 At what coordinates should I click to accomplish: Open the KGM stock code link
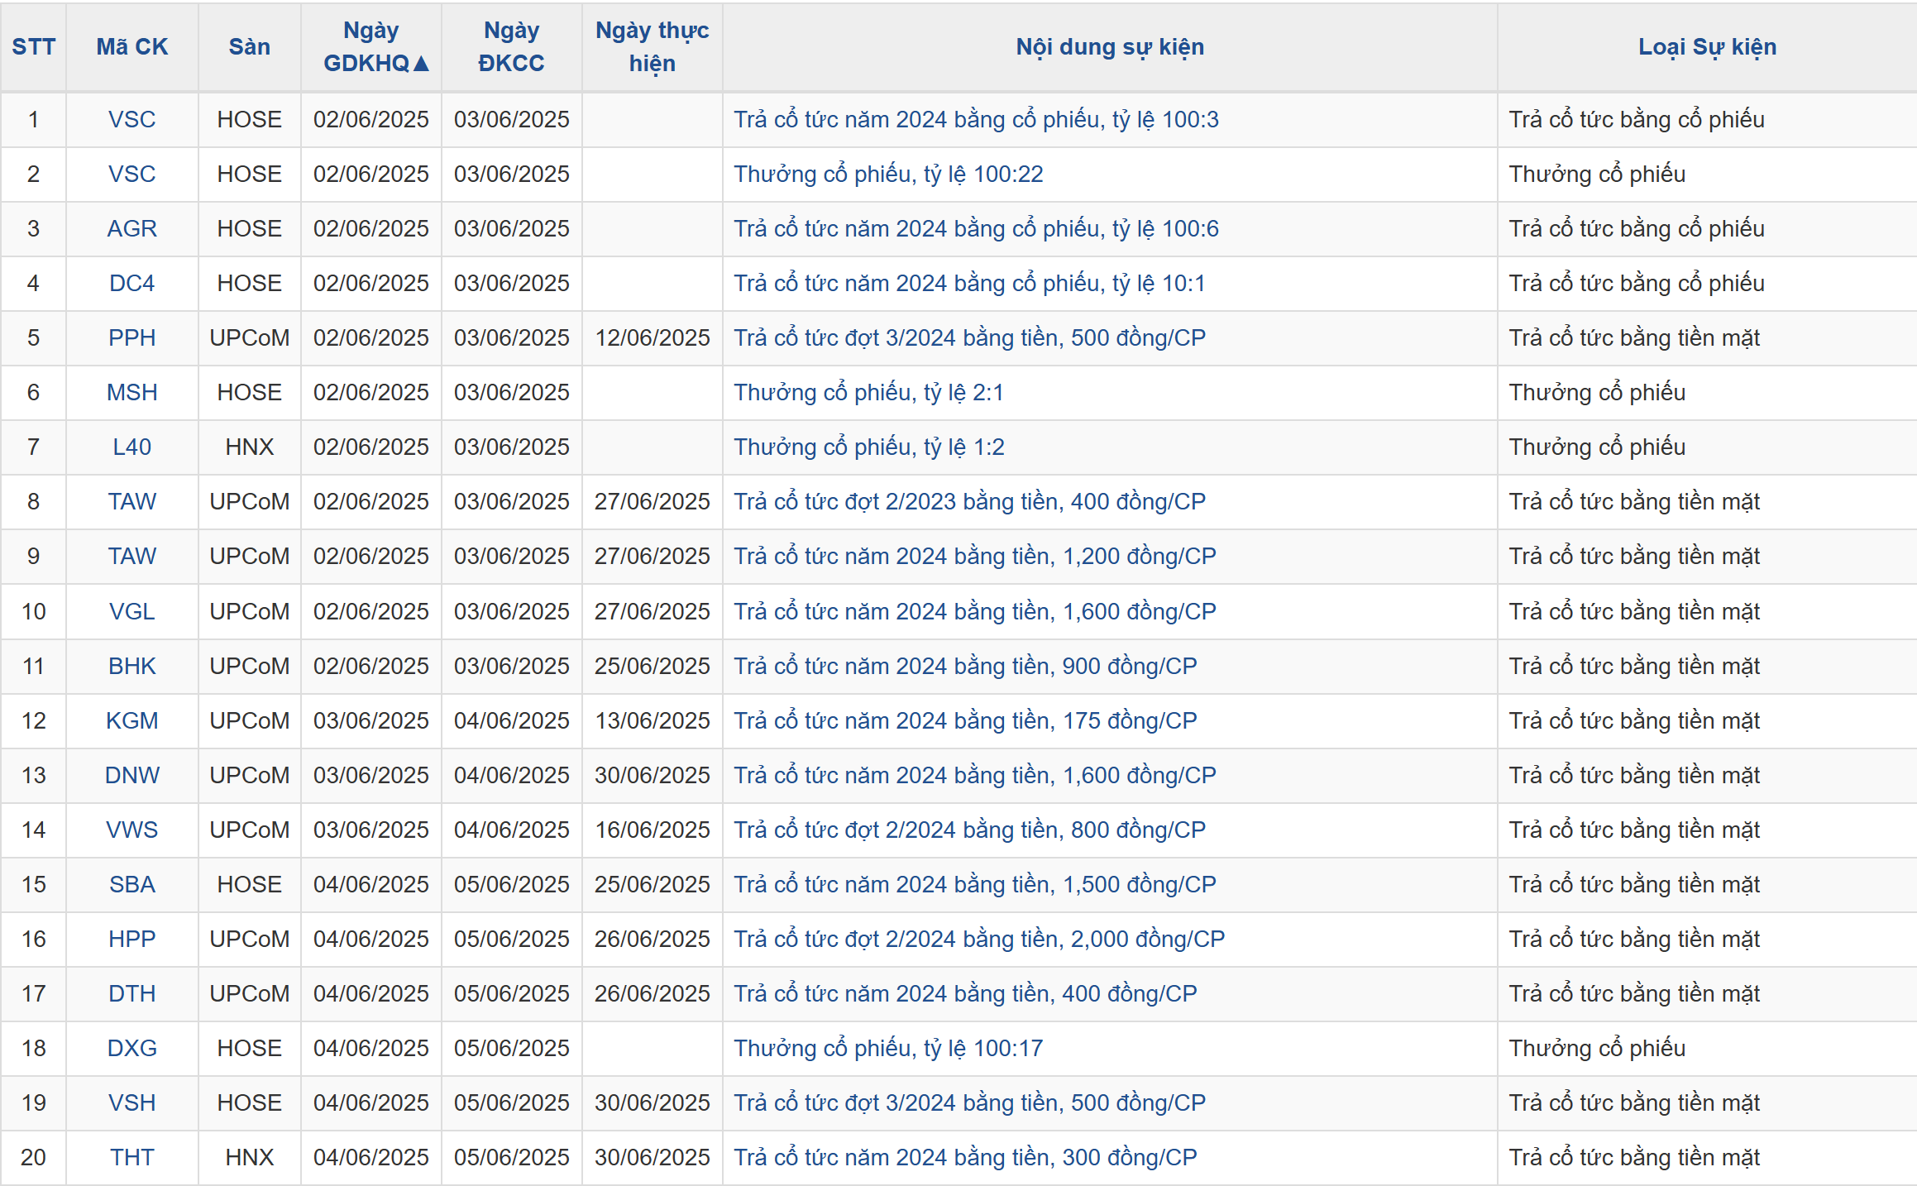click(132, 720)
